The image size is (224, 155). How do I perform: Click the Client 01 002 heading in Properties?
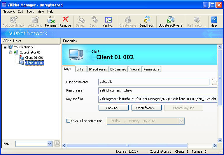tap(115, 57)
